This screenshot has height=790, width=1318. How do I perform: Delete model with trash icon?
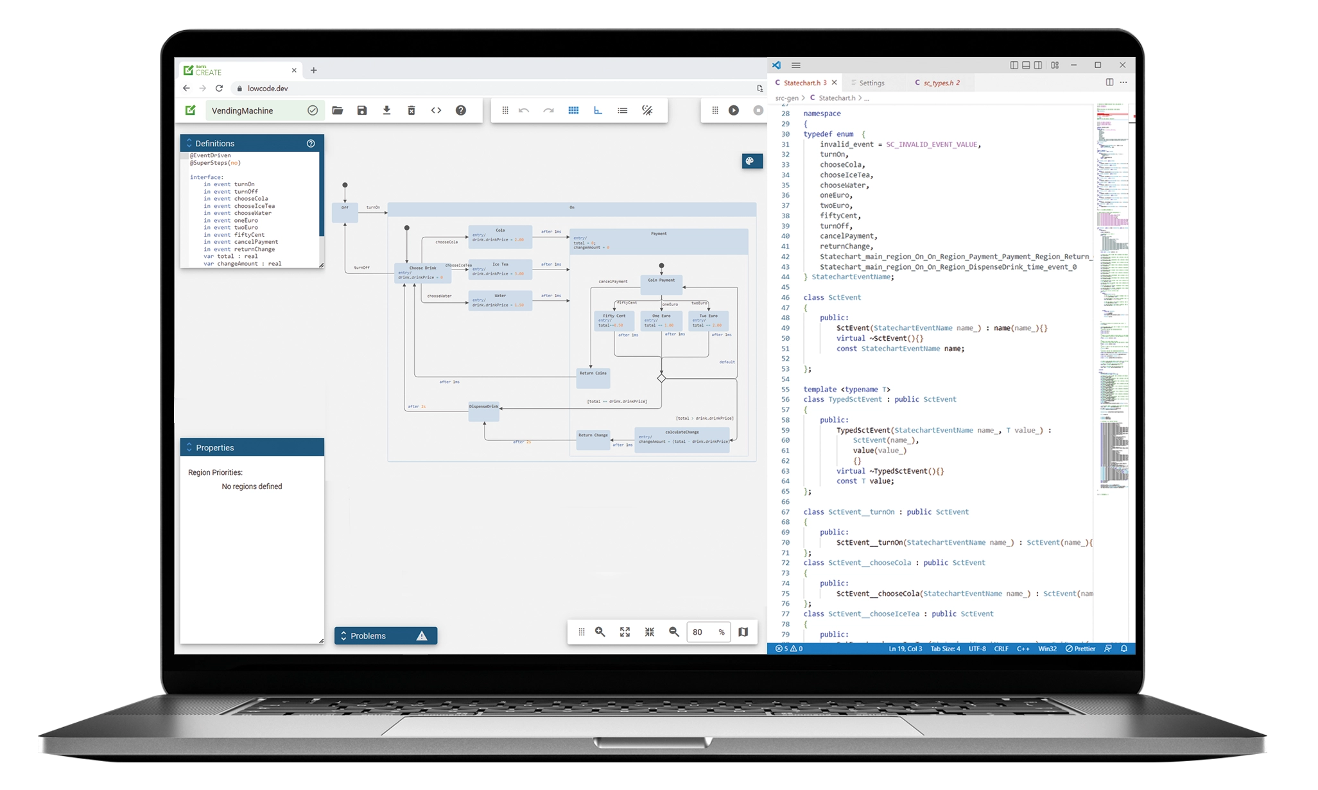click(412, 110)
